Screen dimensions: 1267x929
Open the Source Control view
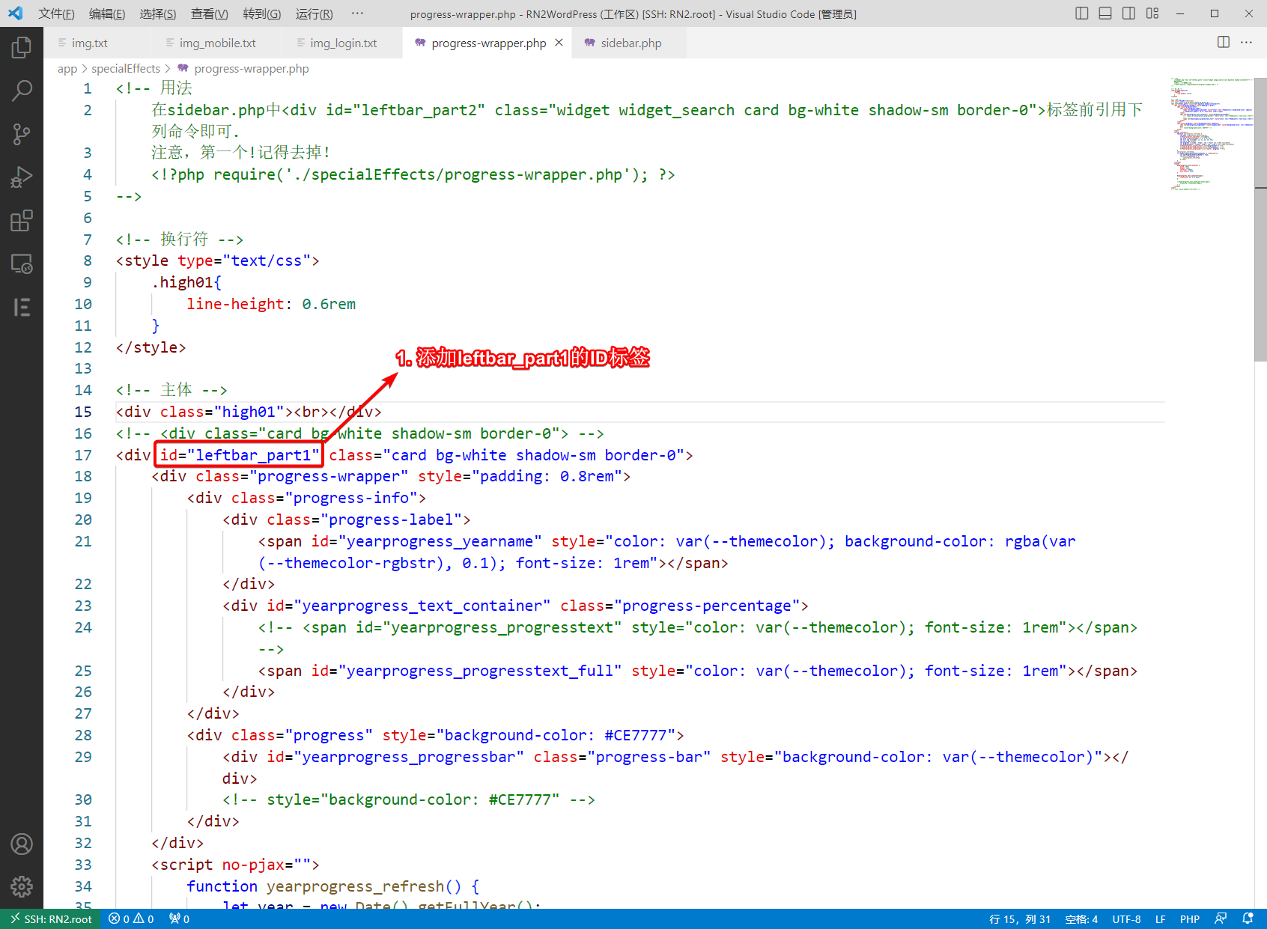pos(22,135)
